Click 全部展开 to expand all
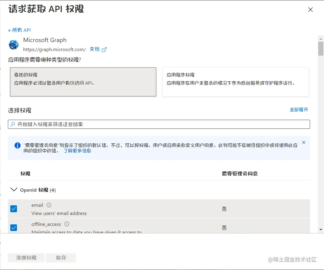Image resolution: width=324 pixels, height=270 pixels. (299, 109)
